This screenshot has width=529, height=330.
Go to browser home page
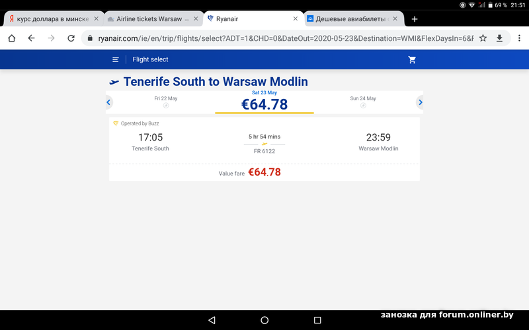(11, 38)
